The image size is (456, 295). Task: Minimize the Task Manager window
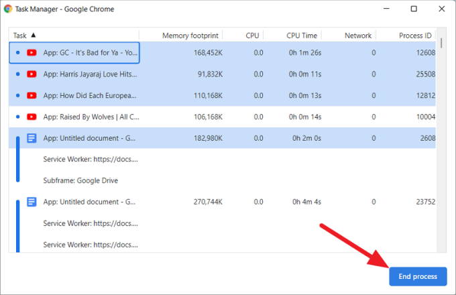pos(384,9)
